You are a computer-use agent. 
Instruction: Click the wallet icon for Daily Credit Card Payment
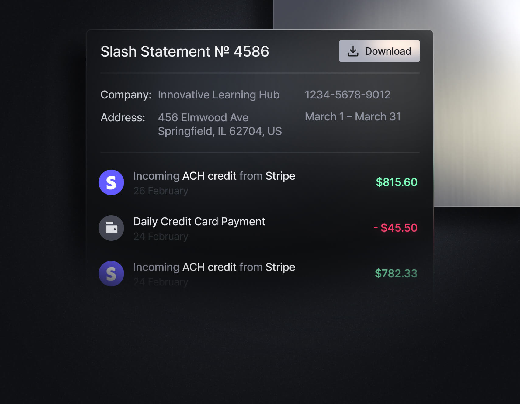click(x=111, y=228)
